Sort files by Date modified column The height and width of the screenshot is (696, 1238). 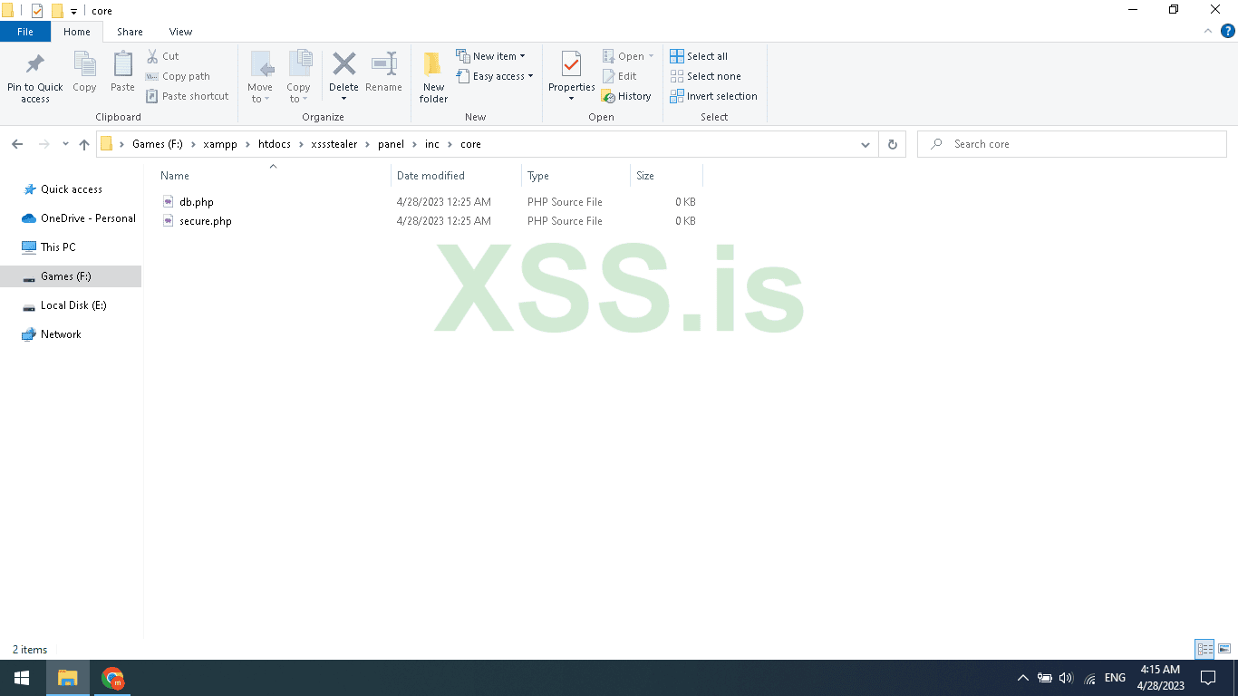coord(456,176)
